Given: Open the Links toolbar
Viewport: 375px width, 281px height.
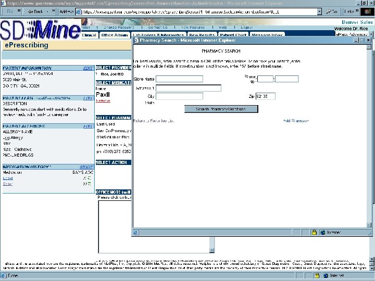Looking at the screenshot, I should point(349,11).
